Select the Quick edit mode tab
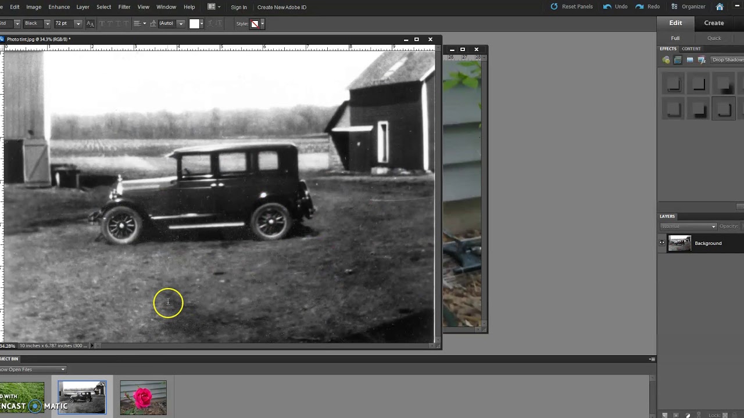The height and width of the screenshot is (418, 744). tap(714, 38)
